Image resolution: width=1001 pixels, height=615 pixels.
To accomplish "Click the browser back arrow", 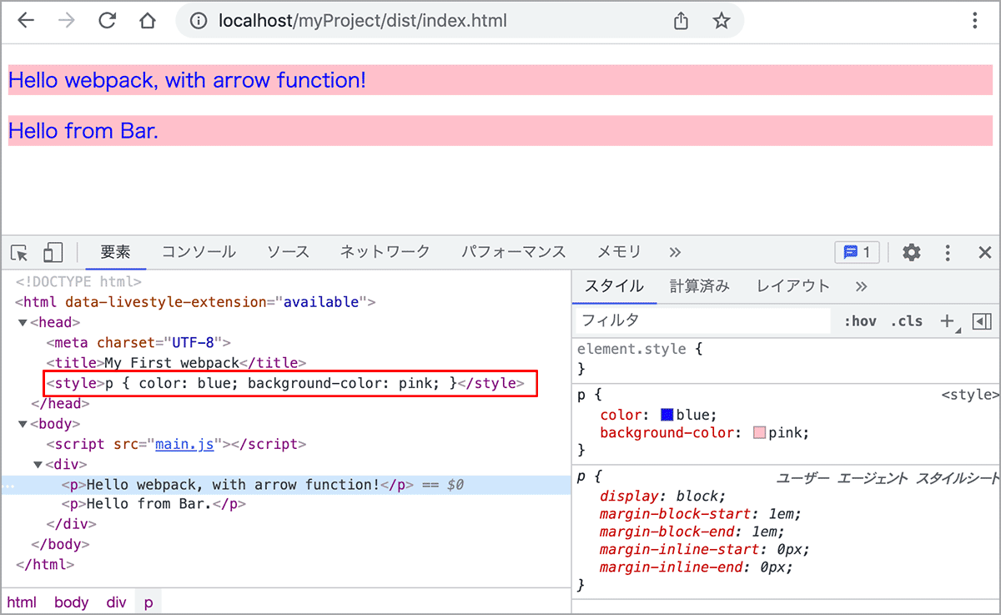I will (x=27, y=21).
